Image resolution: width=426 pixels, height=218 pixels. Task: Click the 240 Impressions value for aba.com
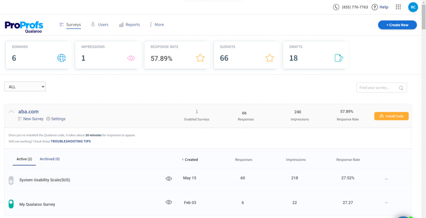(298, 112)
